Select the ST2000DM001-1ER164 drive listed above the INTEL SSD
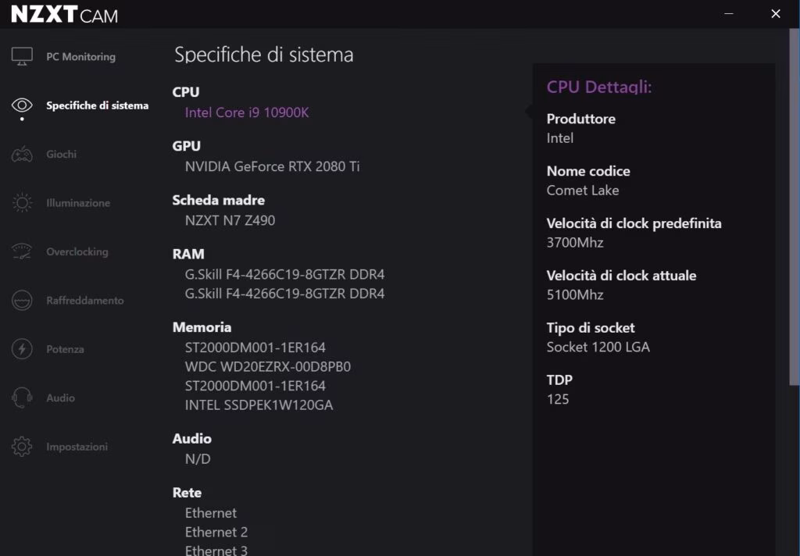The width and height of the screenshot is (800, 556). tap(255, 386)
